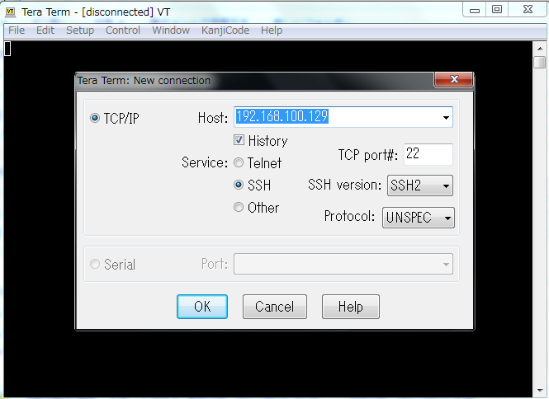Open the Protocol UNSPEC dropdown
Viewport: 549px width, 399px height.
tap(419, 218)
